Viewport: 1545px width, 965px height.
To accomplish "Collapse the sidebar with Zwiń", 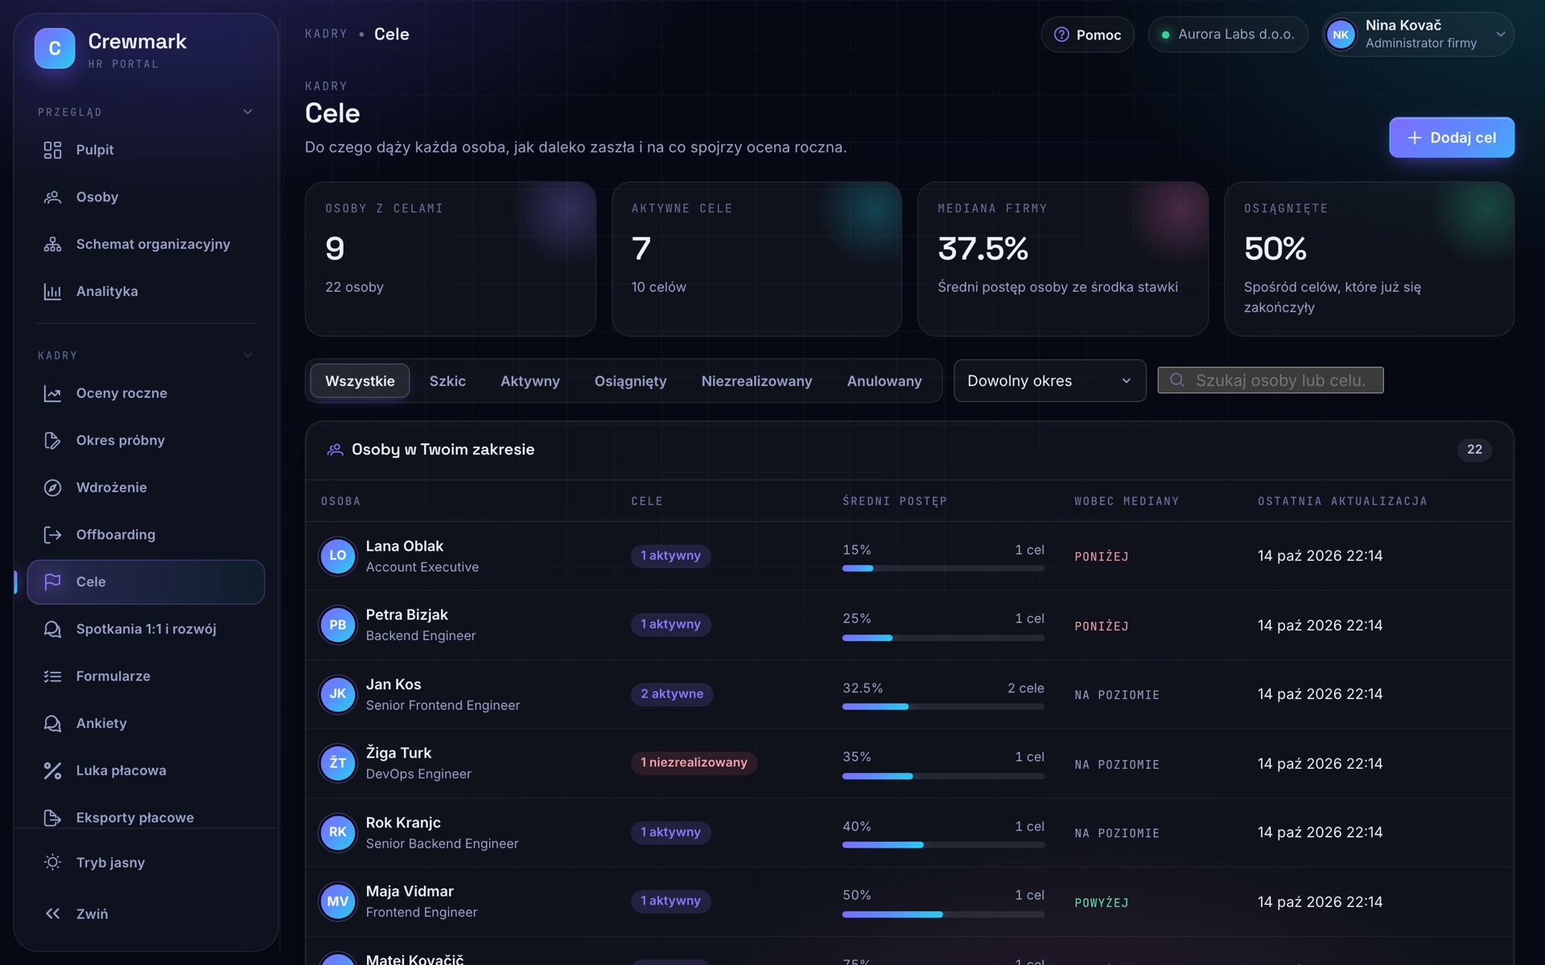I will [146, 914].
